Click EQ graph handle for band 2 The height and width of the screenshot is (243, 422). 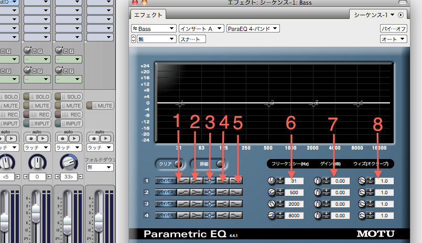269,104
